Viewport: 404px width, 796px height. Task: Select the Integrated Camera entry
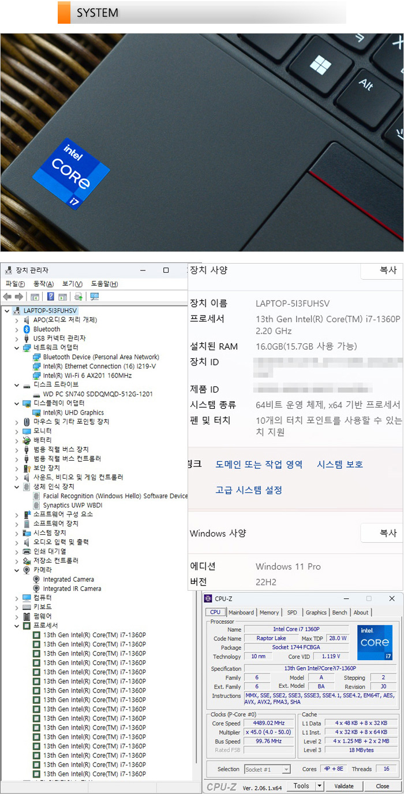[68, 579]
